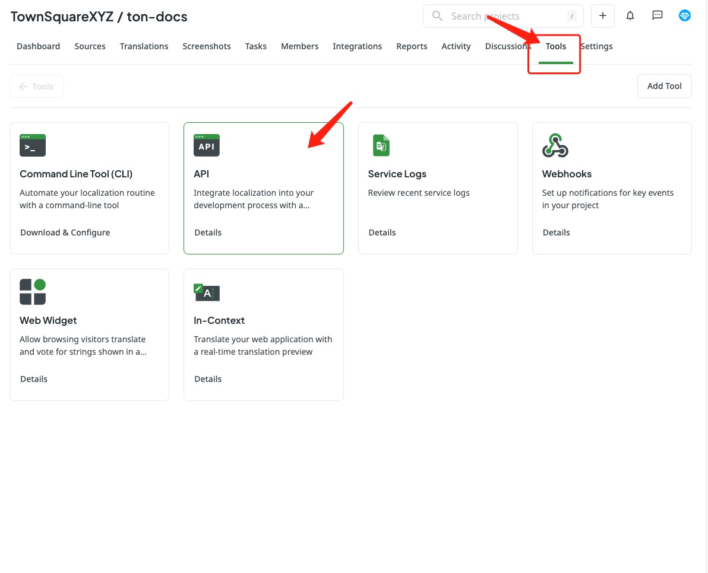Image resolution: width=708 pixels, height=573 pixels.
Task: Click the API card icon
Action: pos(206,145)
